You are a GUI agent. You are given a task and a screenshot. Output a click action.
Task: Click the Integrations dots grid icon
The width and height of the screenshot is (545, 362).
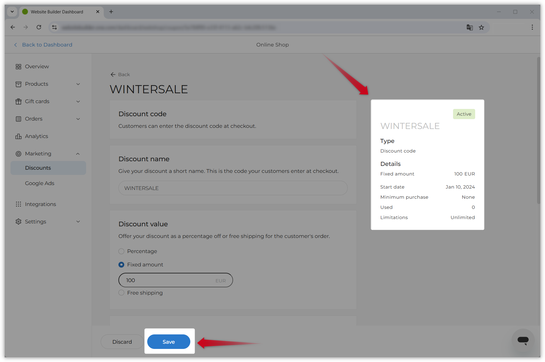coord(18,204)
